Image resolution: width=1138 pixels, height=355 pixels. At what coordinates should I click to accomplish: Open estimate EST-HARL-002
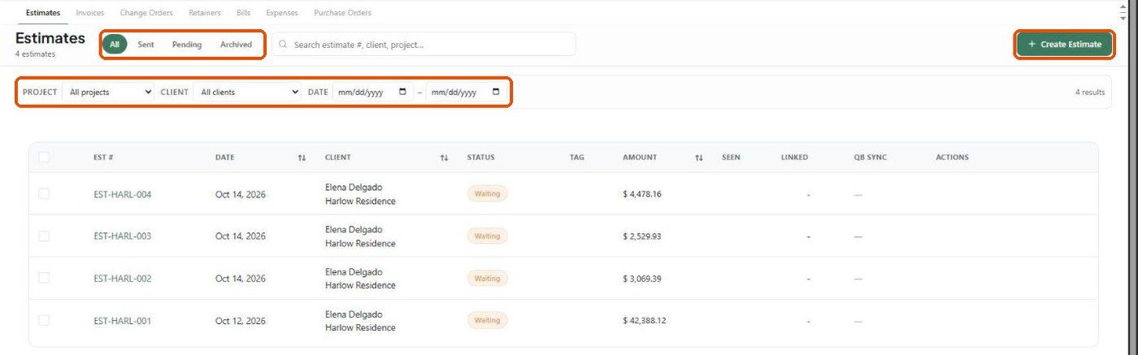pos(123,279)
